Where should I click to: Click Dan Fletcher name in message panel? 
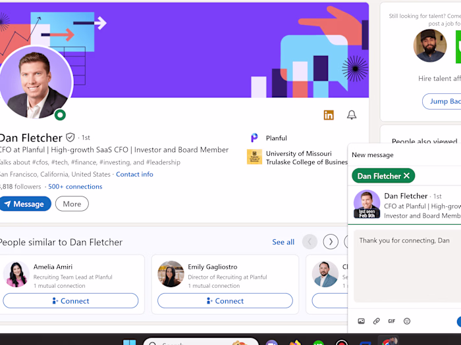pos(406,196)
